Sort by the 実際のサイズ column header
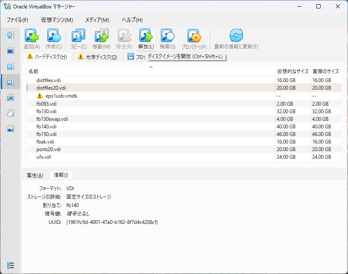The image size is (348, 274). click(326, 72)
